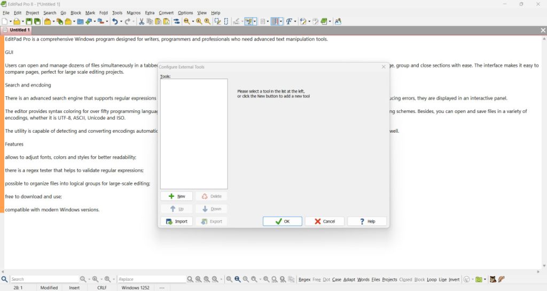
Task: Expand dropdown beside the column-marker icon
Action: (281, 21)
